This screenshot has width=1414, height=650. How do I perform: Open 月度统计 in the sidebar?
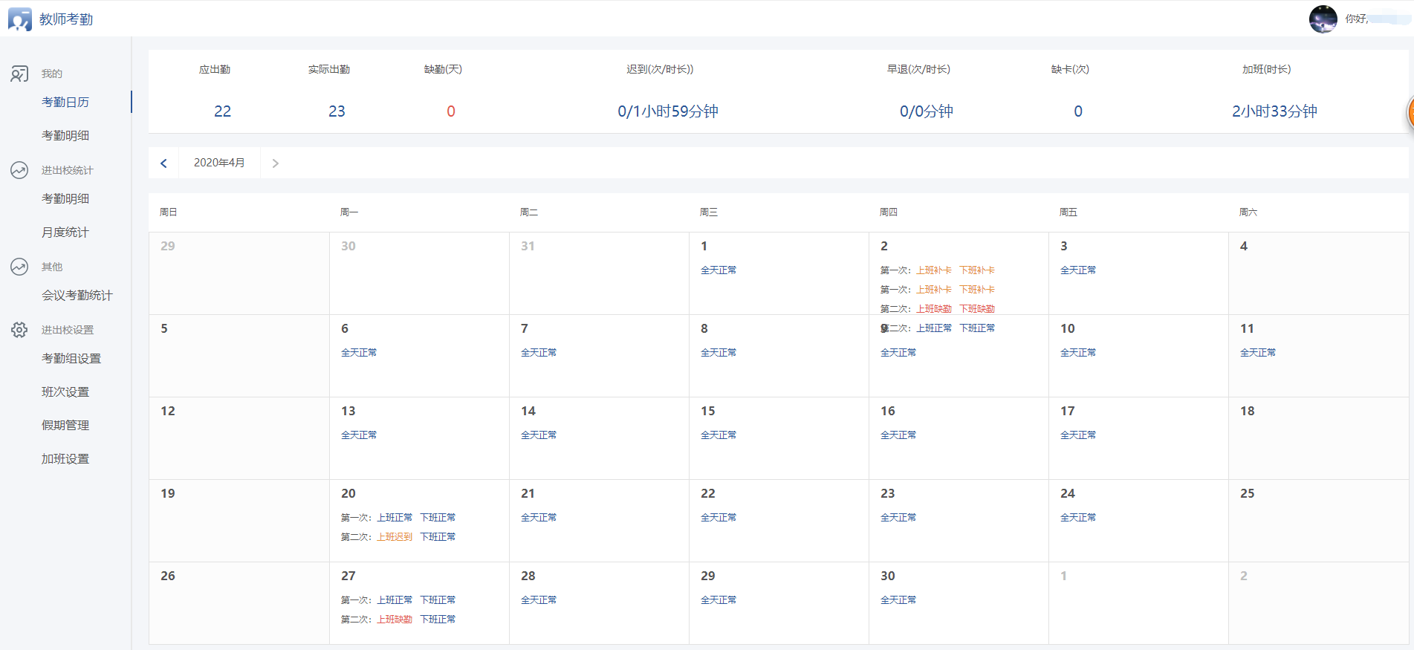coord(65,233)
